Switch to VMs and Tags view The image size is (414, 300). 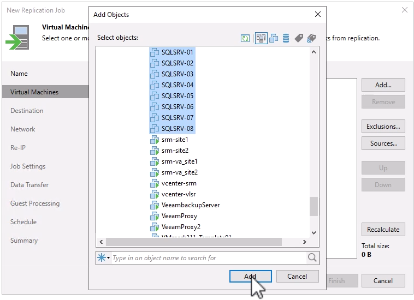pyautogui.click(x=298, y=38)
